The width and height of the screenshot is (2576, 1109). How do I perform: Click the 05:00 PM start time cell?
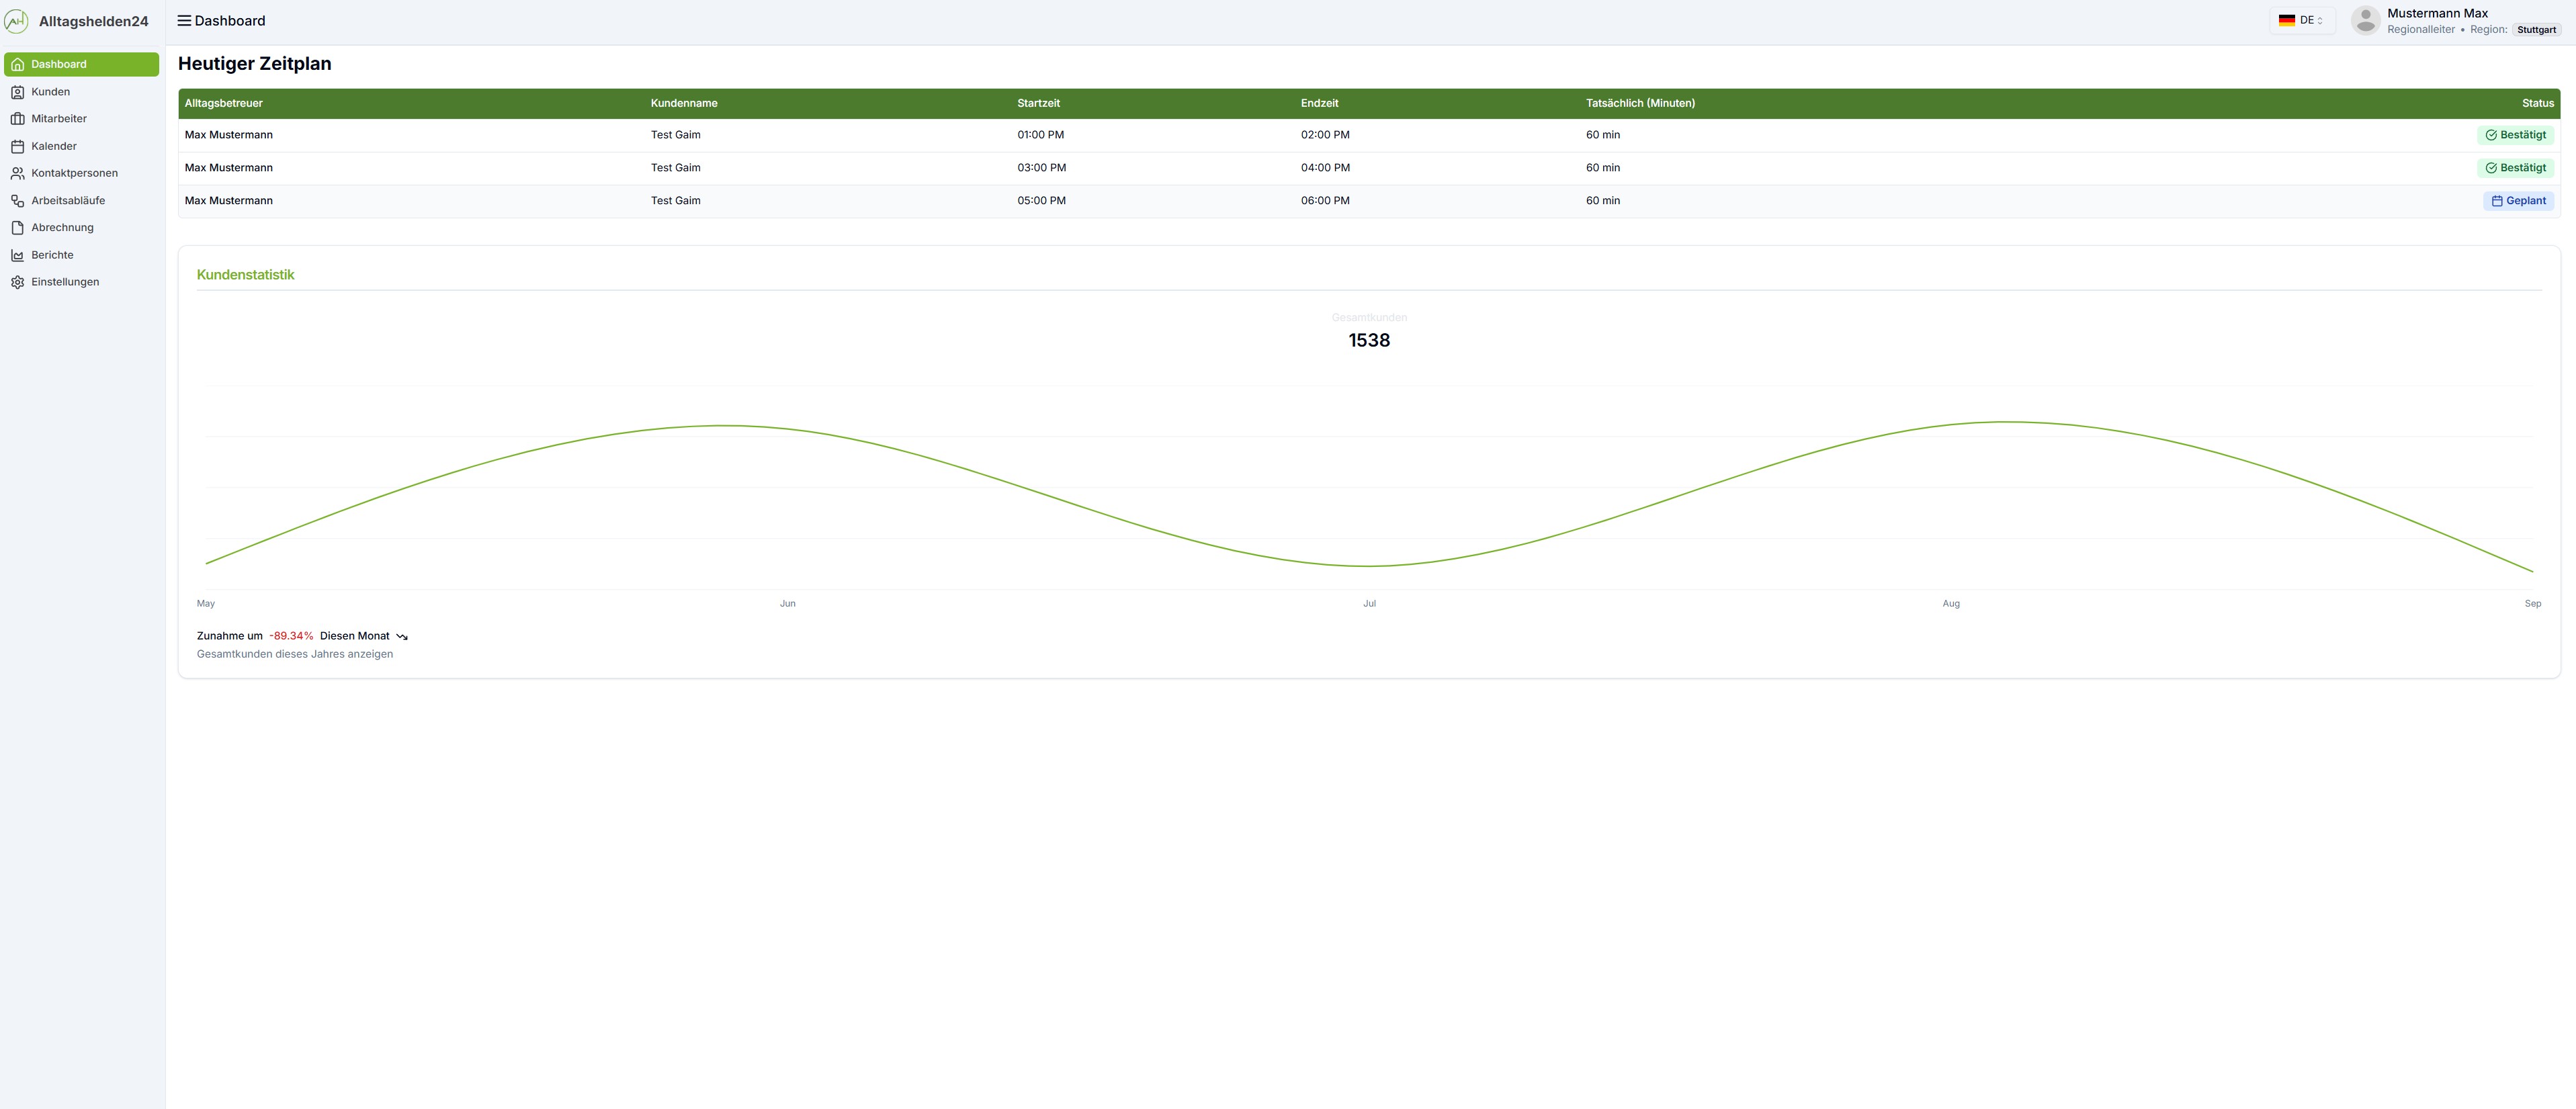click(1041, 201)
